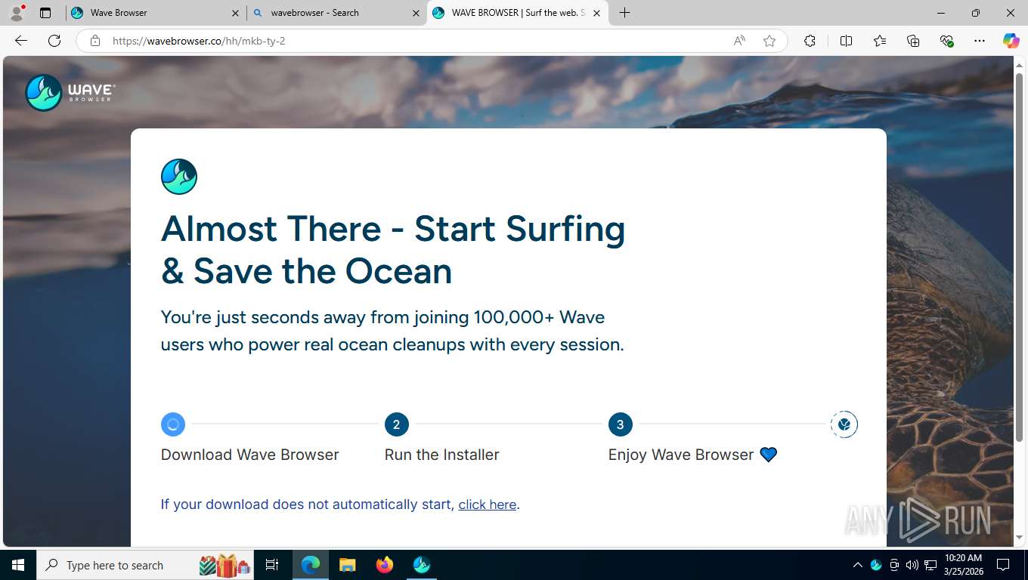
Task: Click the Wave Browser logo in the page header
Action: [x=70, y=93]
